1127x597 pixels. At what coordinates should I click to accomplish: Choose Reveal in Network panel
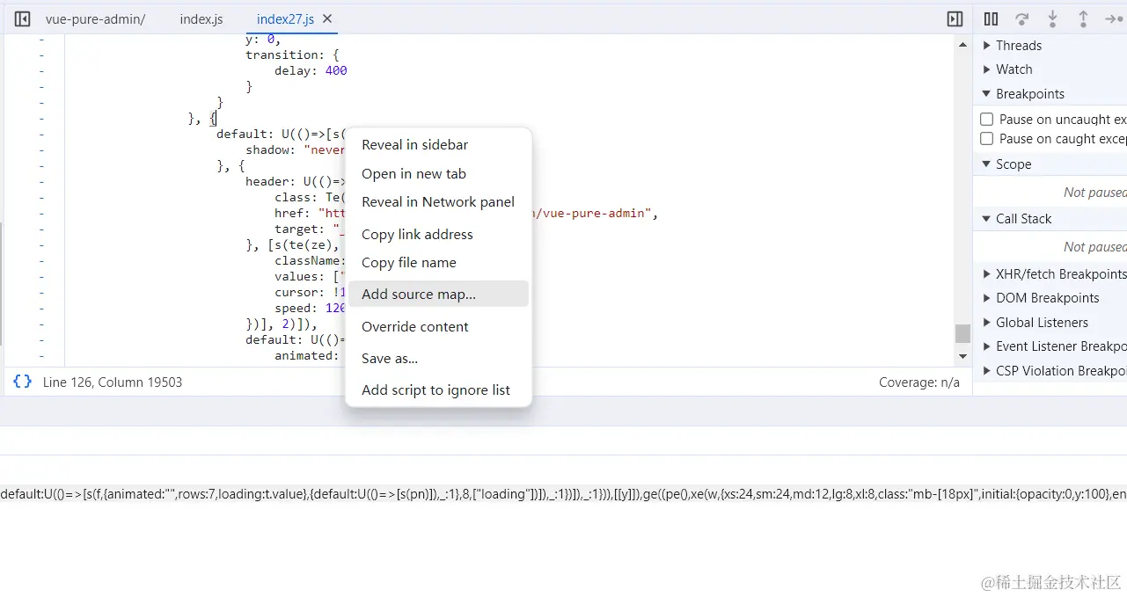click(x=438, y=202)
